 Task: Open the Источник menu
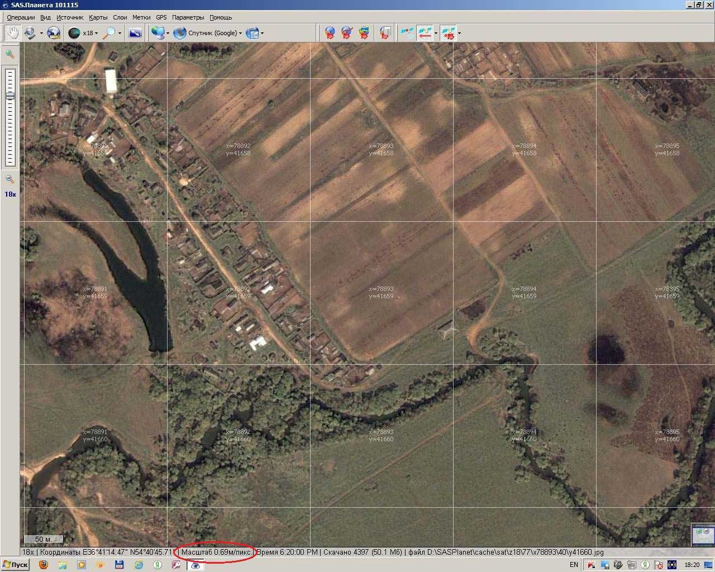[x=70, y=17]
